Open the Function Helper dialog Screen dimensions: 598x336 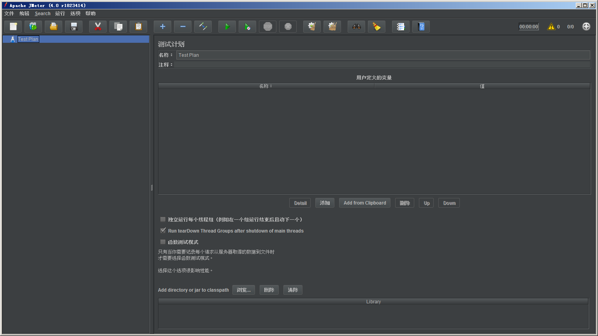[x=401, y=26]
